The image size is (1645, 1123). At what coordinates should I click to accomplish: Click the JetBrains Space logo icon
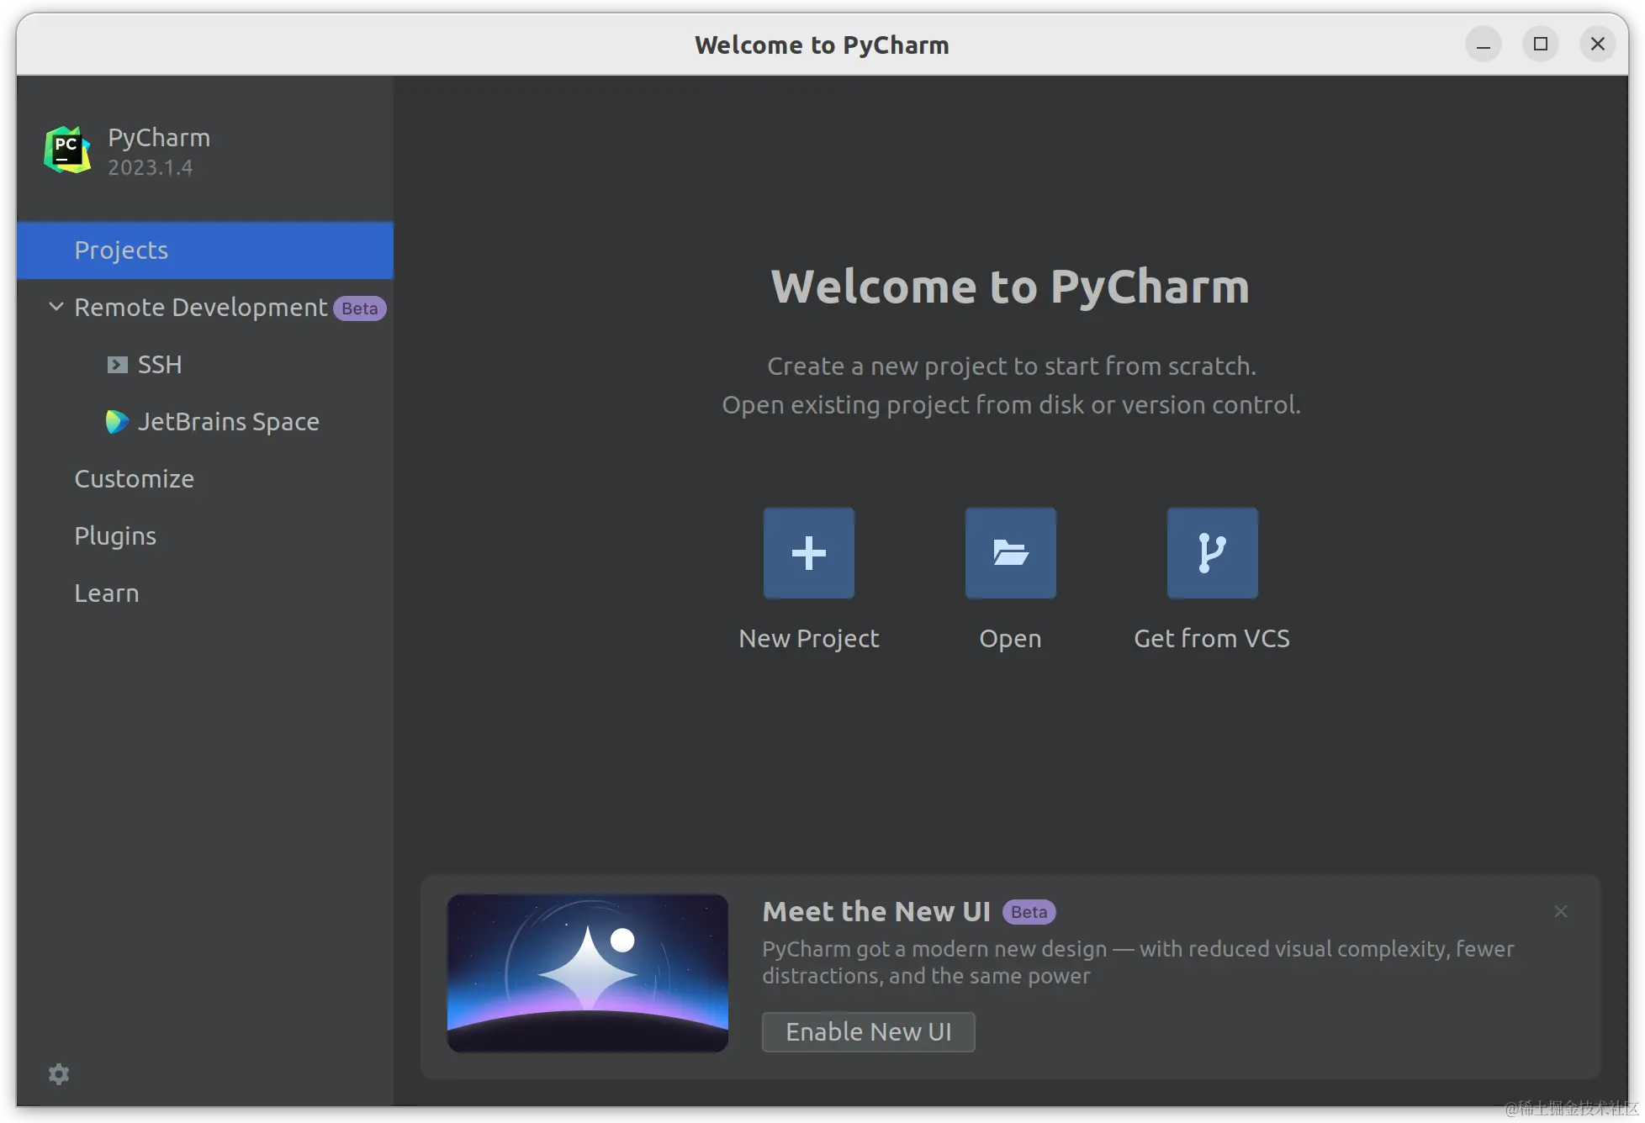(117, 422)
